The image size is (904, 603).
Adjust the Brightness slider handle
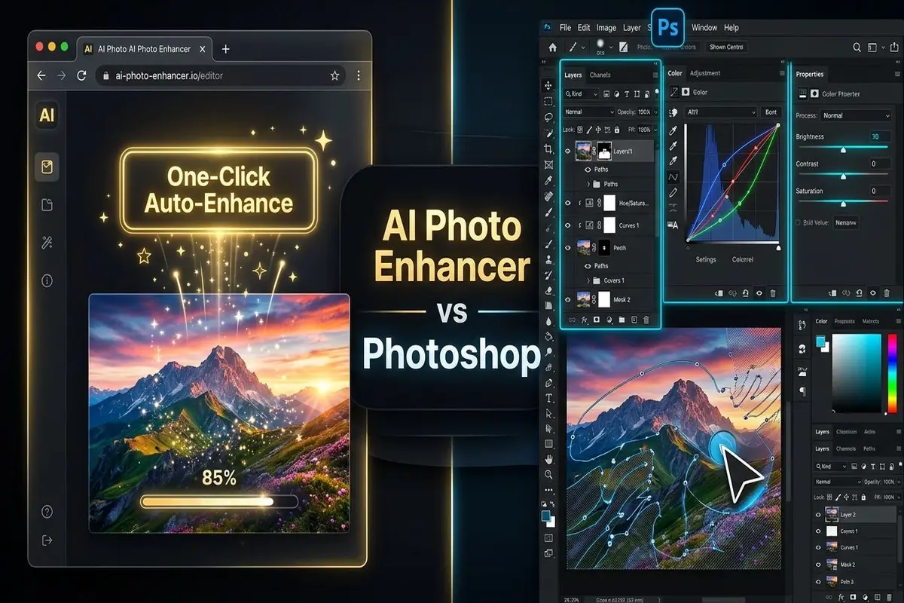point(843,149)
